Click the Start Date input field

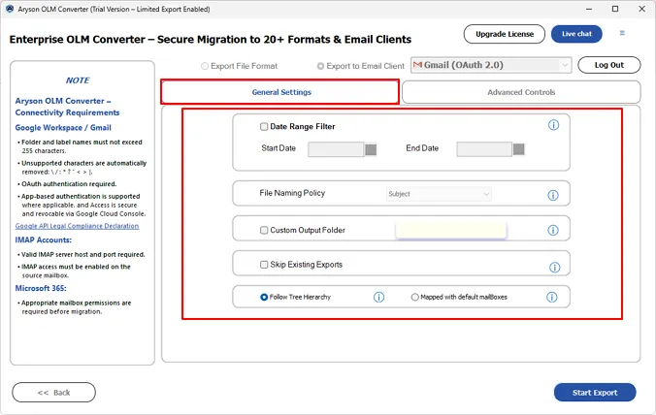pyautogui.click(x=335, y=149)
